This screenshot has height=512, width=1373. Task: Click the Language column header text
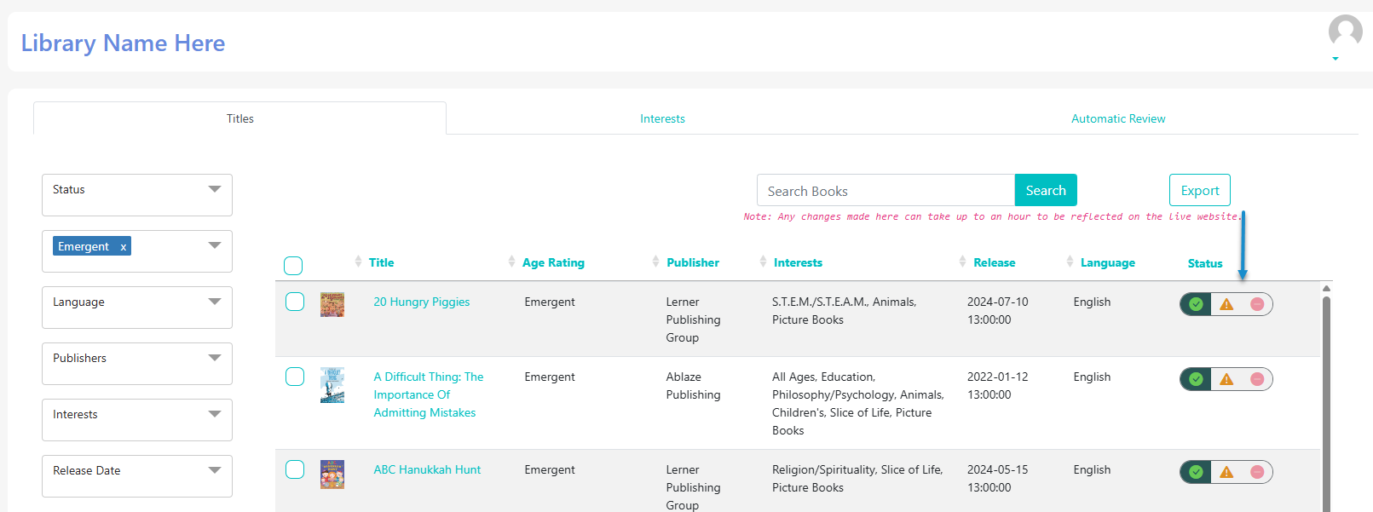tap(1108, 262)
